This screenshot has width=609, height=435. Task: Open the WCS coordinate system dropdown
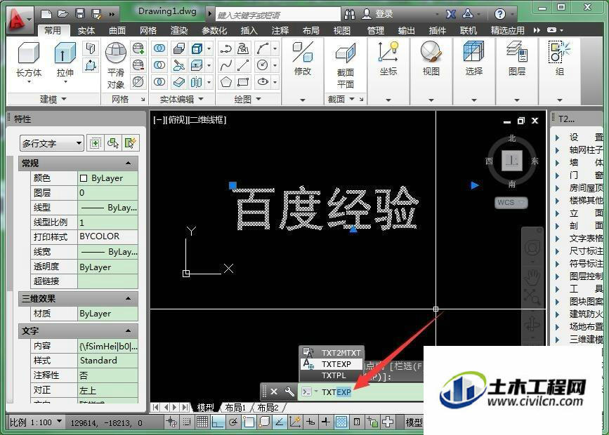coord(511,203)
